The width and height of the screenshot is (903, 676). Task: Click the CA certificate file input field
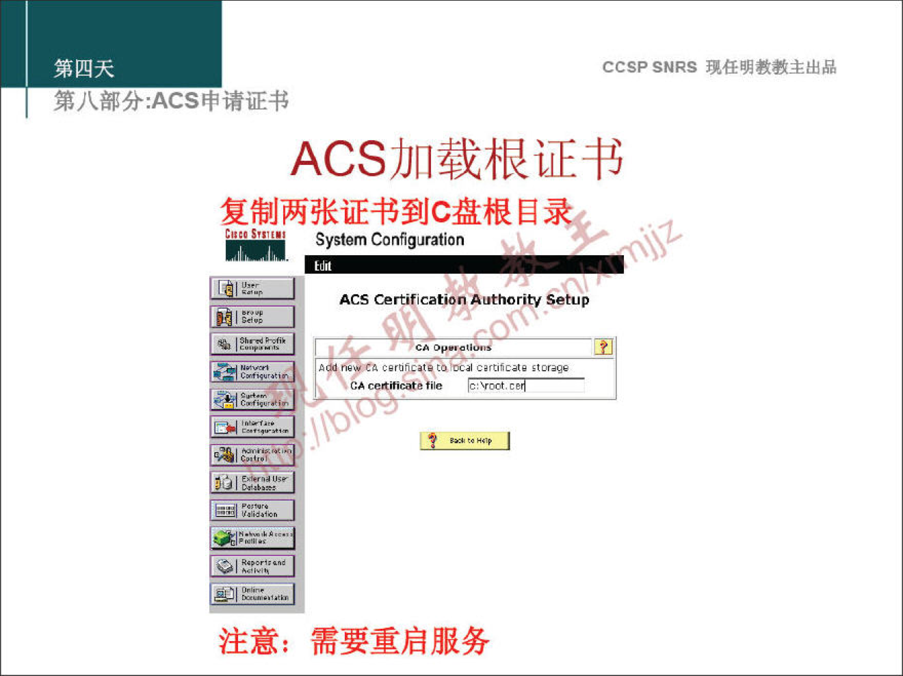click(526, 386)
